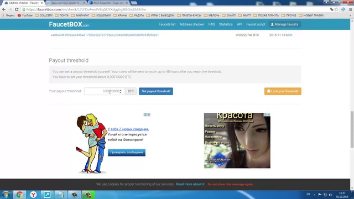Click the Красота game ad image
354x199 pixels.
click(x=237, y=140)
